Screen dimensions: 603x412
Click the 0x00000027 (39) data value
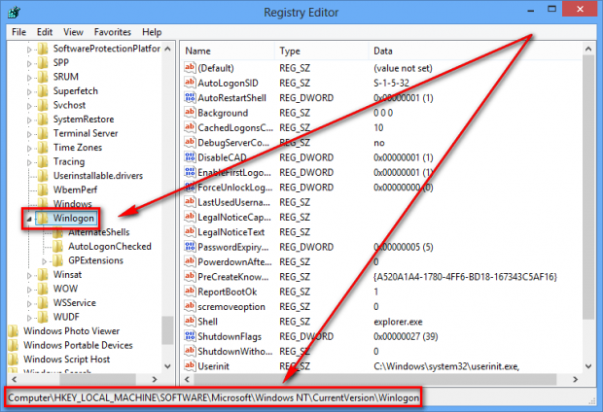coord(406,336)
